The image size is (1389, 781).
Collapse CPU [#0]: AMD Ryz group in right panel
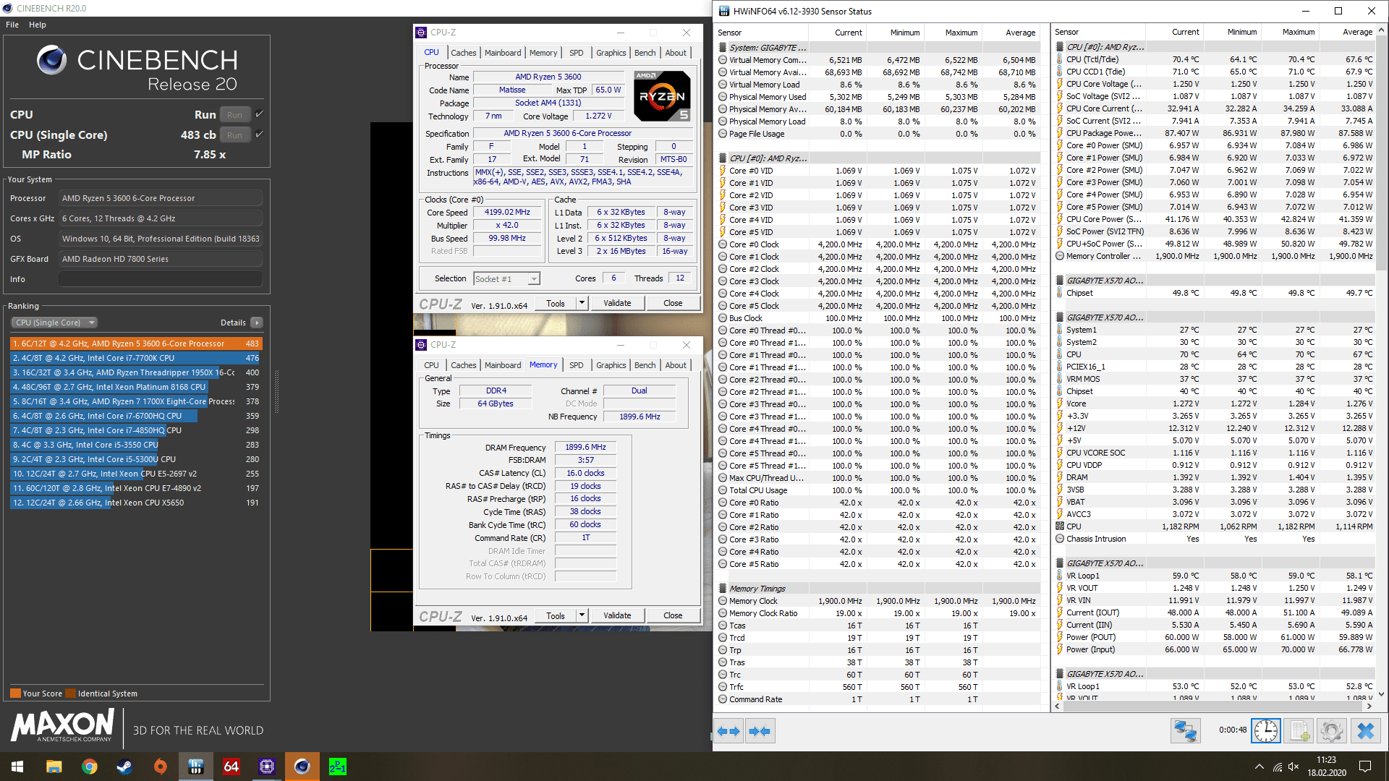click(1060, 47)
